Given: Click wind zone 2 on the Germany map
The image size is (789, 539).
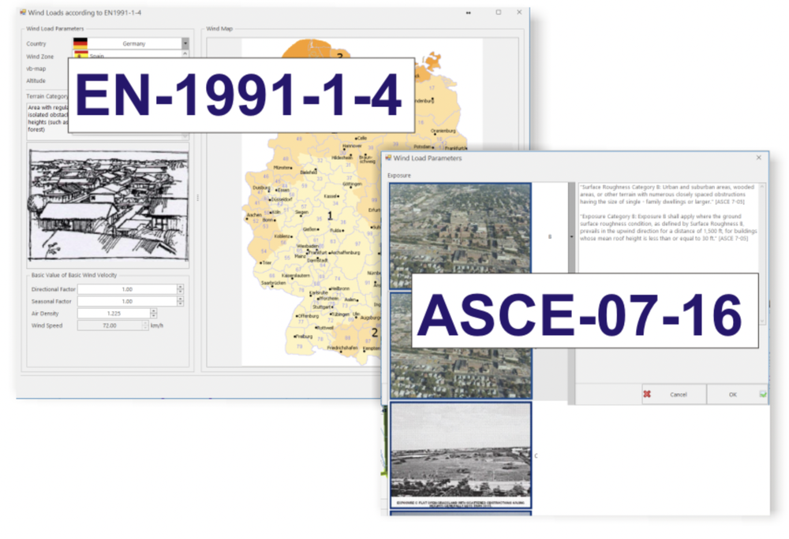Looking at the screenshot, I should coord(374,333).
